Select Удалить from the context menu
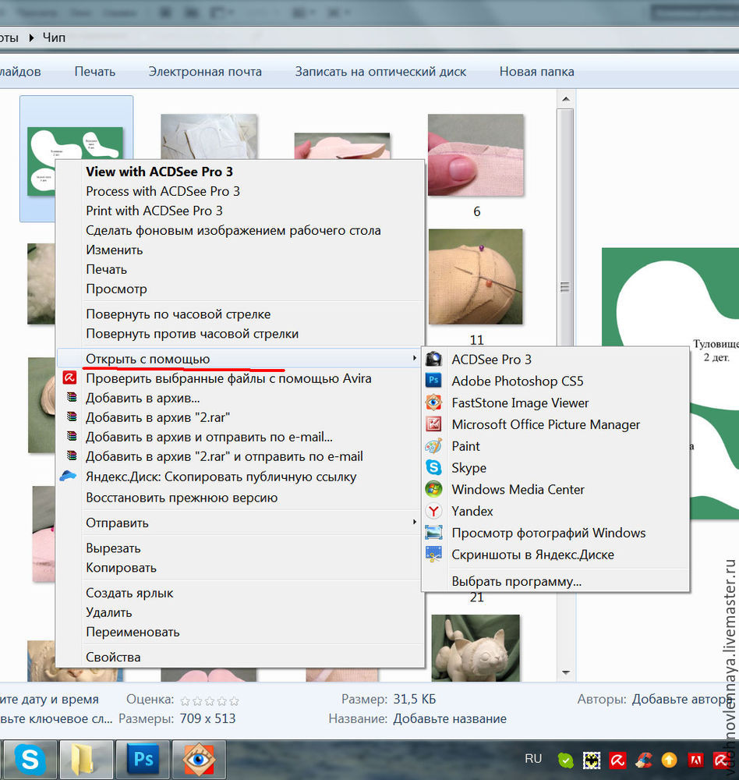Image resolution: width=739 pixels, height=780 pixels. [x=239, y=612]
